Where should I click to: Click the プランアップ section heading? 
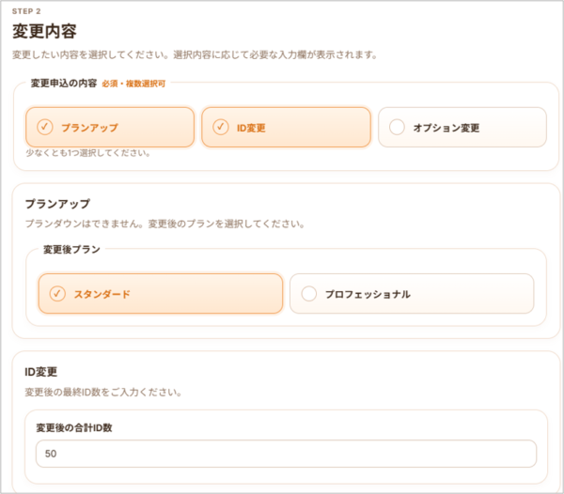(57, 204)
